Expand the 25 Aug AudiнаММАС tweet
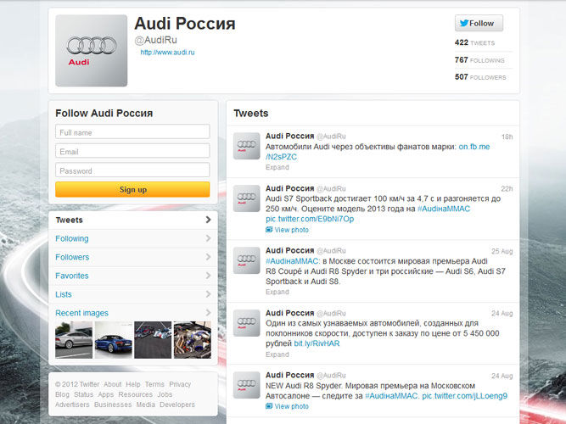Image resolution: width=566 pixels, height=424 pixels. pos(277,292)
